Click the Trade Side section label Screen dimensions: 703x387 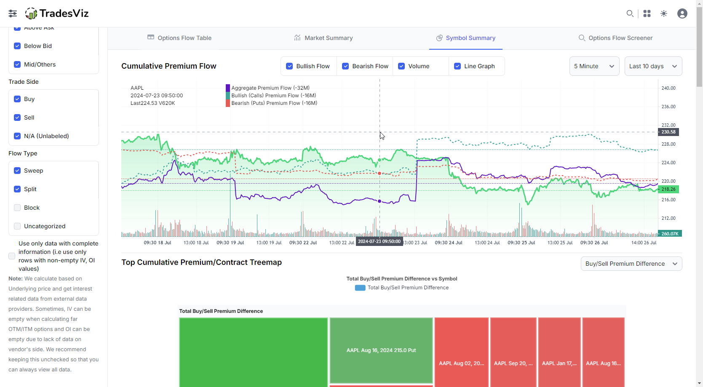tap(24, 82)
